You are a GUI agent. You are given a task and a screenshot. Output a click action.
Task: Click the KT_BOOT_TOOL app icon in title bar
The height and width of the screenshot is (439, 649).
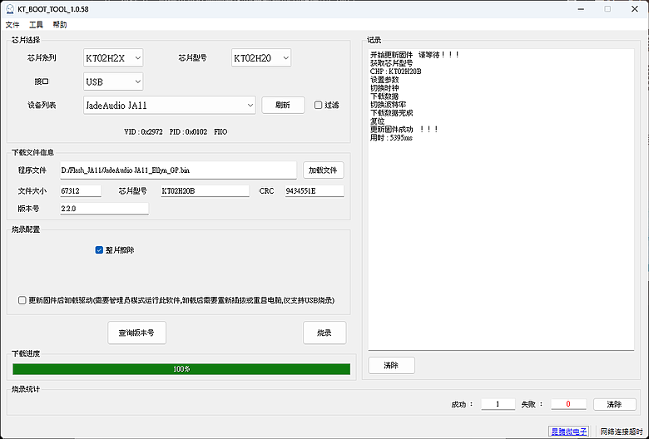(x=10, y=9)
